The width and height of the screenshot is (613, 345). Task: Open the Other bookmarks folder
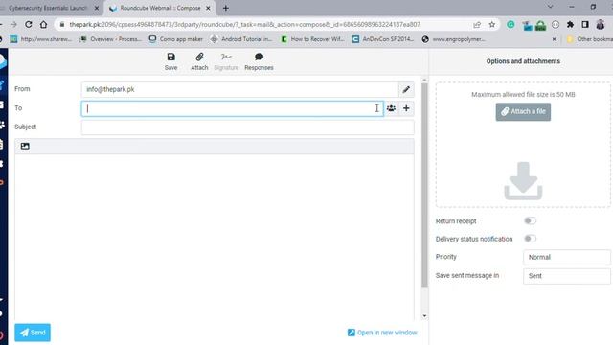tap(590, 39)
